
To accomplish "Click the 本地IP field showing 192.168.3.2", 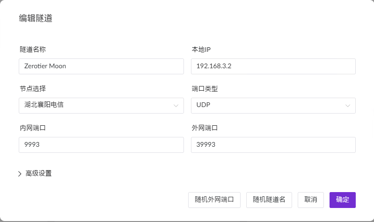I will [273, 66].
